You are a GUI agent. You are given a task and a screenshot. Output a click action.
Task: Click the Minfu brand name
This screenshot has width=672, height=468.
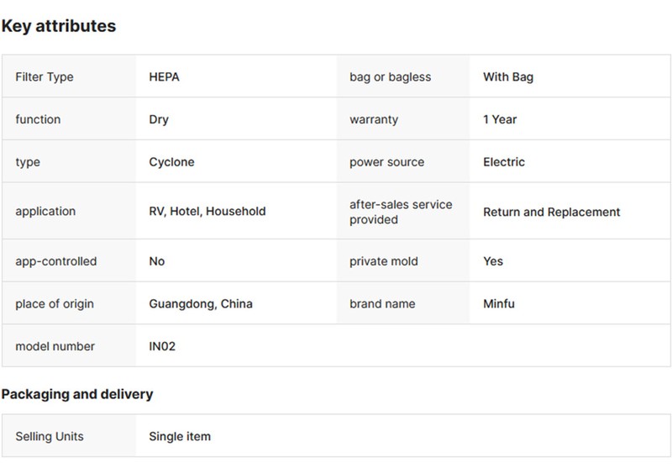[499, 303]
